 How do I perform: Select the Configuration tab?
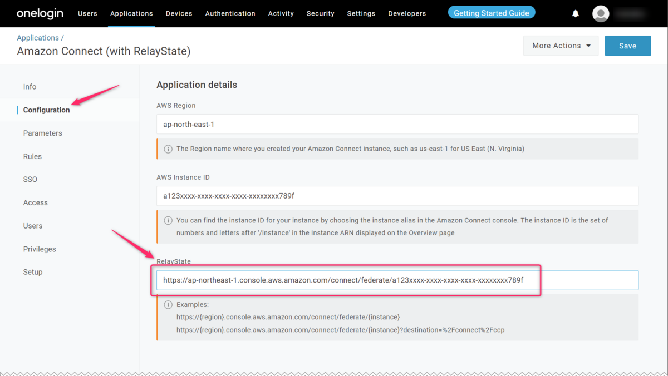pyautogui.click(x=47, y=110)
